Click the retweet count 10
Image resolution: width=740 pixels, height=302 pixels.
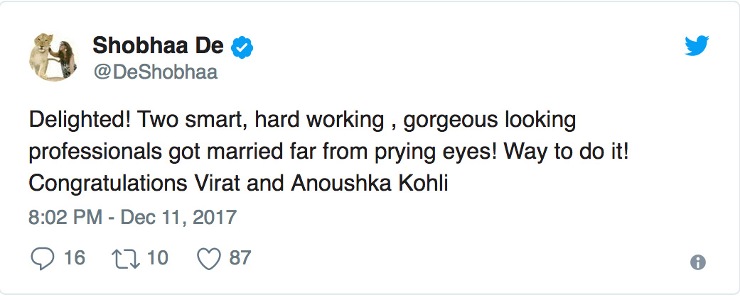[x=157, y=257]
